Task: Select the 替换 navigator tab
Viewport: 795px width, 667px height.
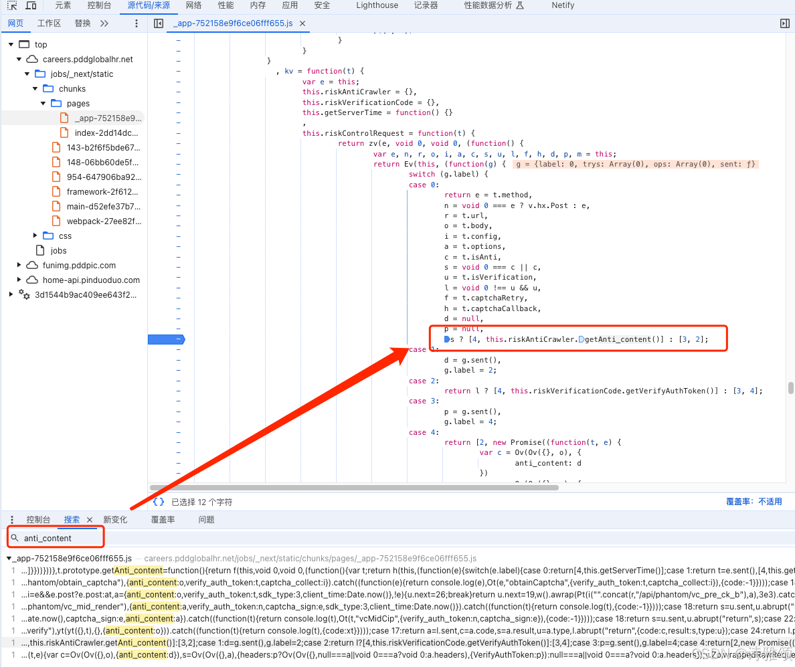Action: (82, 23)
